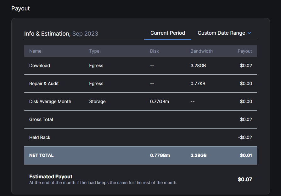Screen dimensions: 281x196
Task: Switch to the Current Period tab
Action: (x=167, y=33)
